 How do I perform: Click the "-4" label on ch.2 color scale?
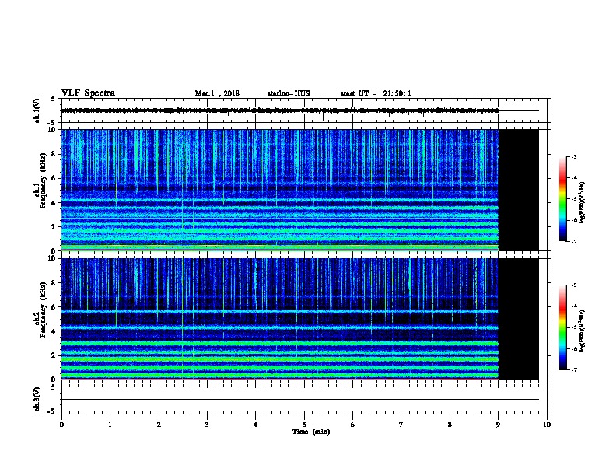[x=573, y=306]
